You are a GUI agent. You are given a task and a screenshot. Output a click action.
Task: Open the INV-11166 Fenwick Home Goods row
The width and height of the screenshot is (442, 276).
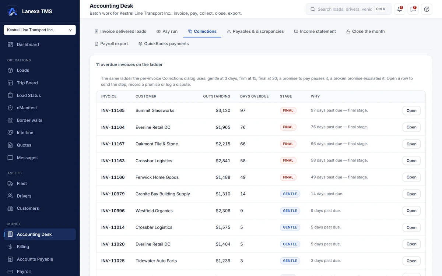411,177
